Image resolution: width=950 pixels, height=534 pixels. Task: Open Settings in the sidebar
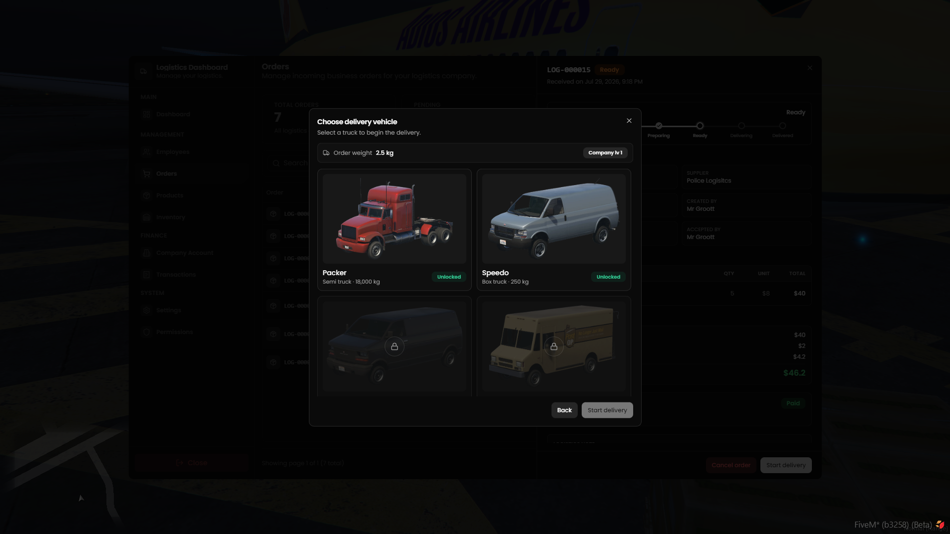[192, 310]
